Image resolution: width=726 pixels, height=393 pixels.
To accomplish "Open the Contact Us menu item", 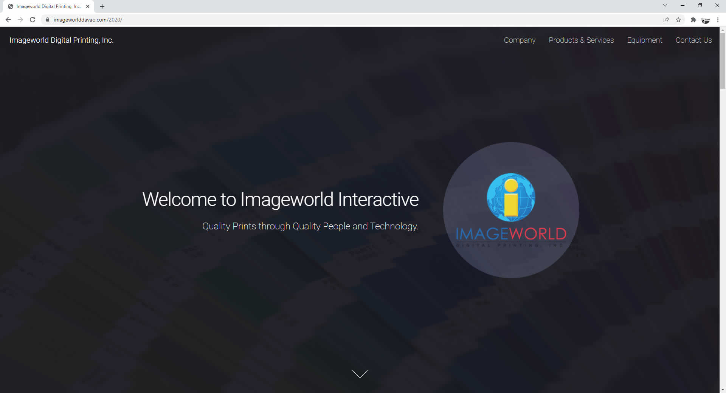I will point(693,40).
